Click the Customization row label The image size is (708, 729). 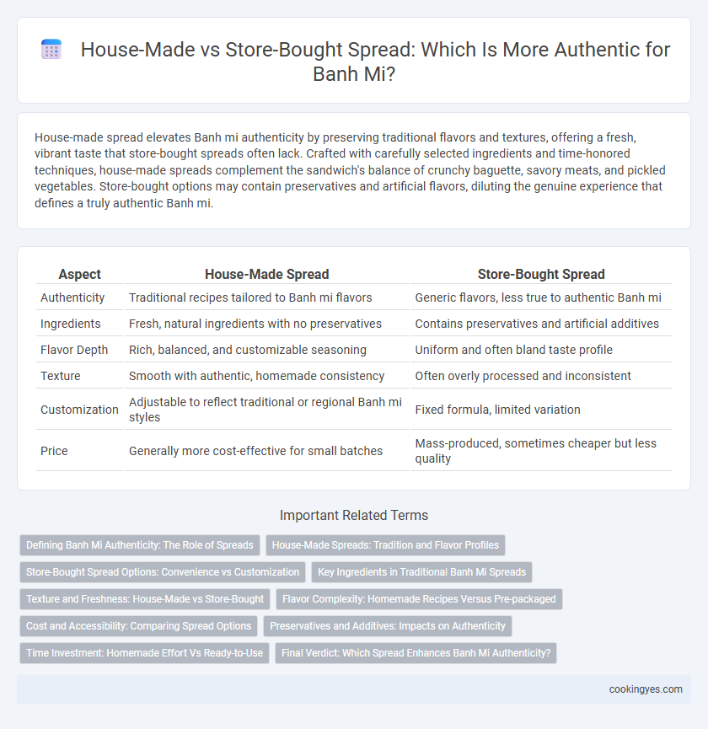(79, 410)
